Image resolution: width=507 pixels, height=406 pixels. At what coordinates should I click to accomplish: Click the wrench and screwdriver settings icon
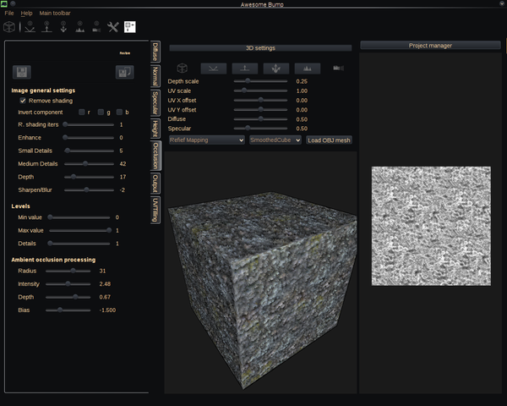[x=113, y=27]
